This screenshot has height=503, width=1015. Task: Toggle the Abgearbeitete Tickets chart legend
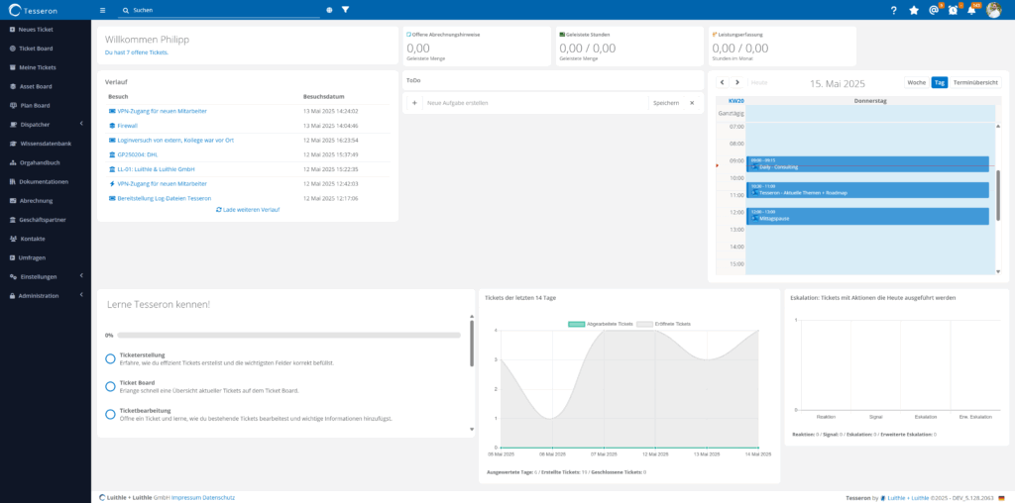(600, 324)
